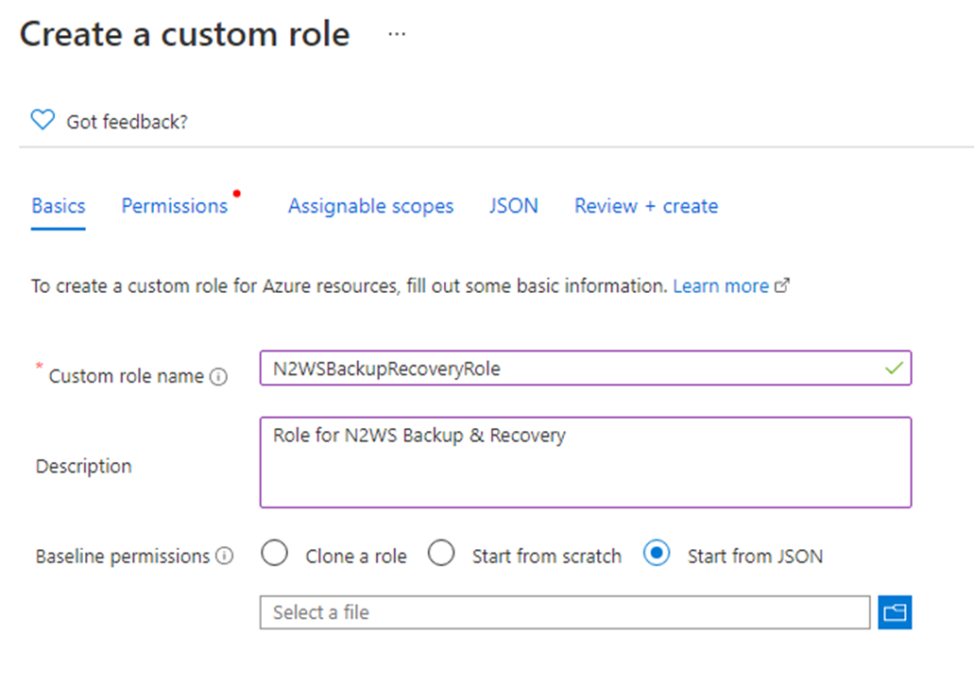Click the info icon next to Custom role name
Viewport: 974px width, 687px height.
click(218, 377)
